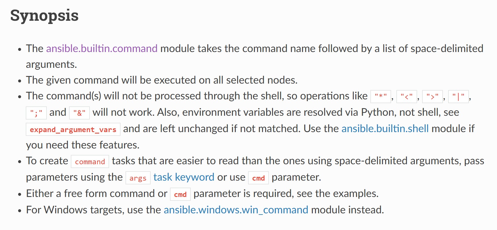Click the greater-than ">" code snippet

click(432, 96)
